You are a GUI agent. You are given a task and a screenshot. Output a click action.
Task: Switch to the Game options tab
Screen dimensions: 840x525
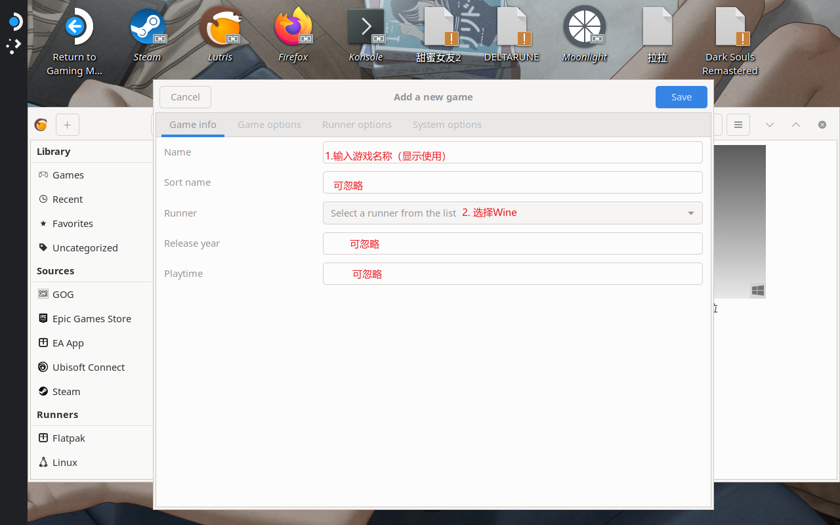[x=269, y=125]
